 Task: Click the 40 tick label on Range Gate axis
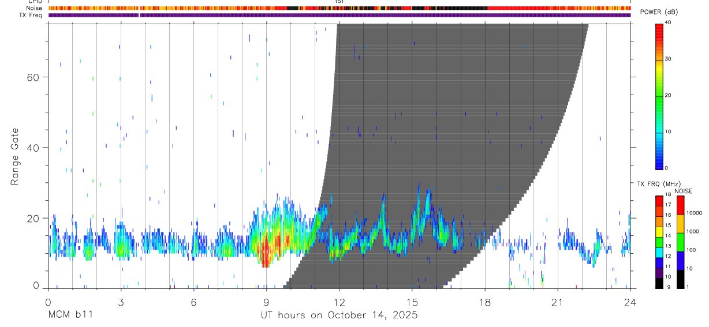[x=33, y=148]
